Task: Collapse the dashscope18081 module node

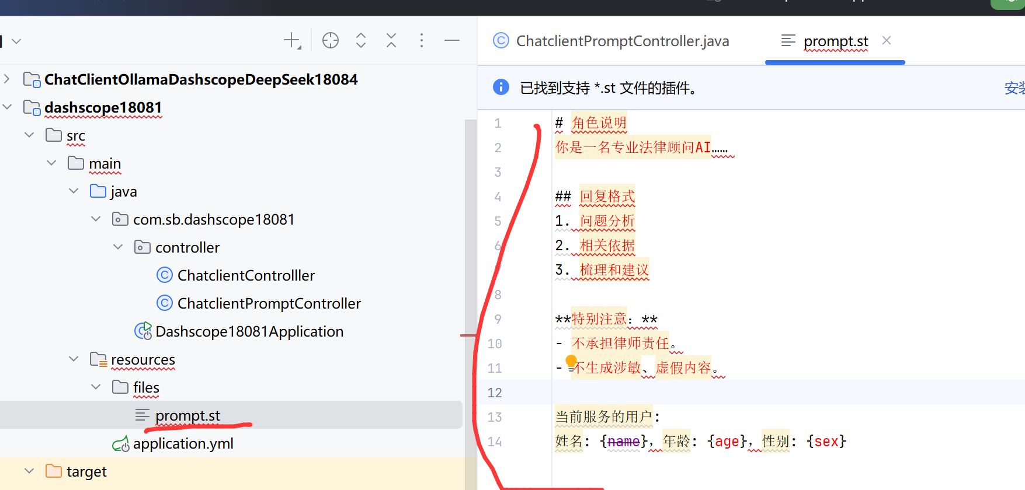Action: (x=8, y=107)
